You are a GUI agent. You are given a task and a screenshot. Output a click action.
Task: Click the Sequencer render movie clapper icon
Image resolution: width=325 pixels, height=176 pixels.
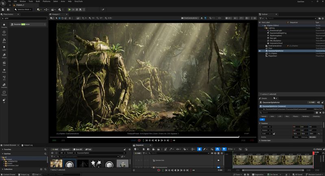click(158, 149)
